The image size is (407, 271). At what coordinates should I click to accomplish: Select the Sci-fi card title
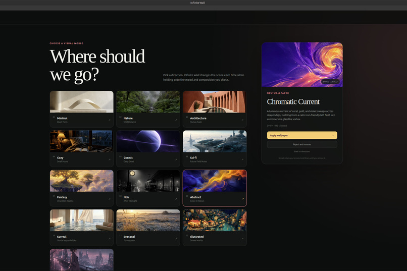click(193, 157)
